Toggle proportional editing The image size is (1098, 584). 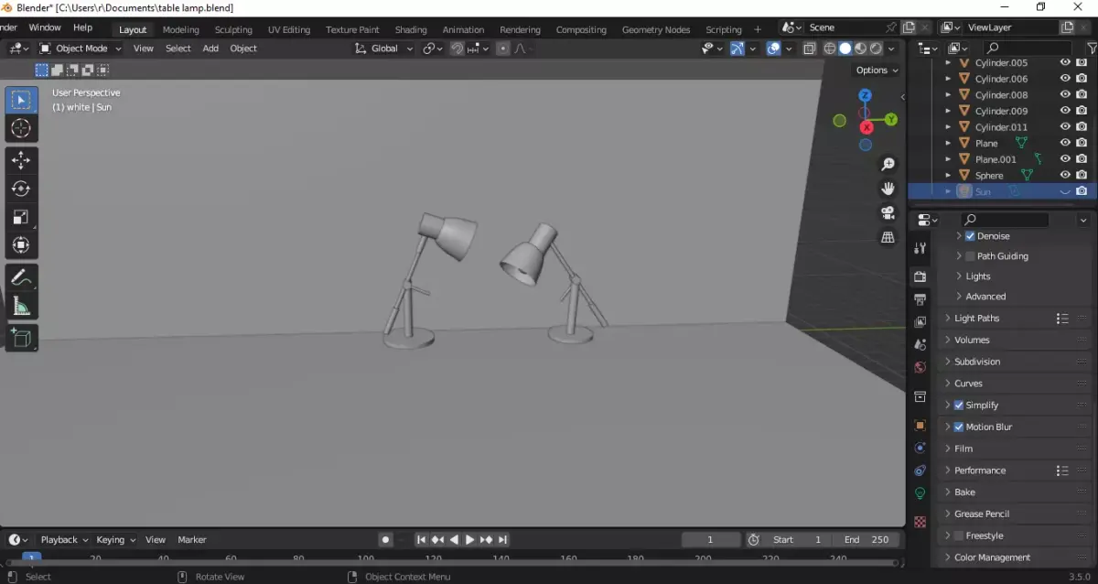tap(502, 49)
